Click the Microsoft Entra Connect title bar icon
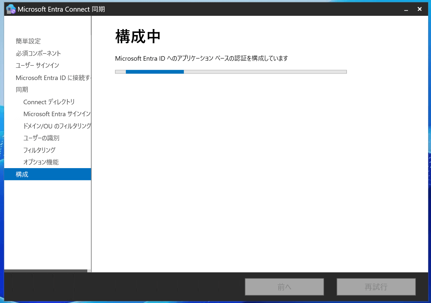Image resolution: width=431 pixels, height=303 pixels. click(11, 9)
